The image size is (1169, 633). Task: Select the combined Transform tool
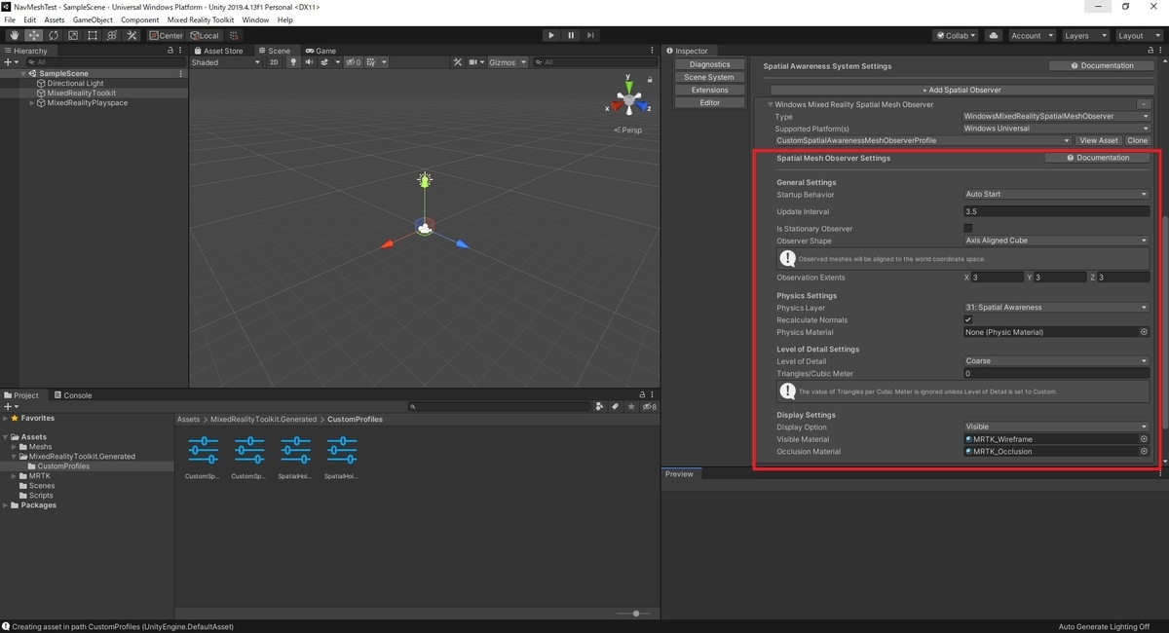coord(112,35)
